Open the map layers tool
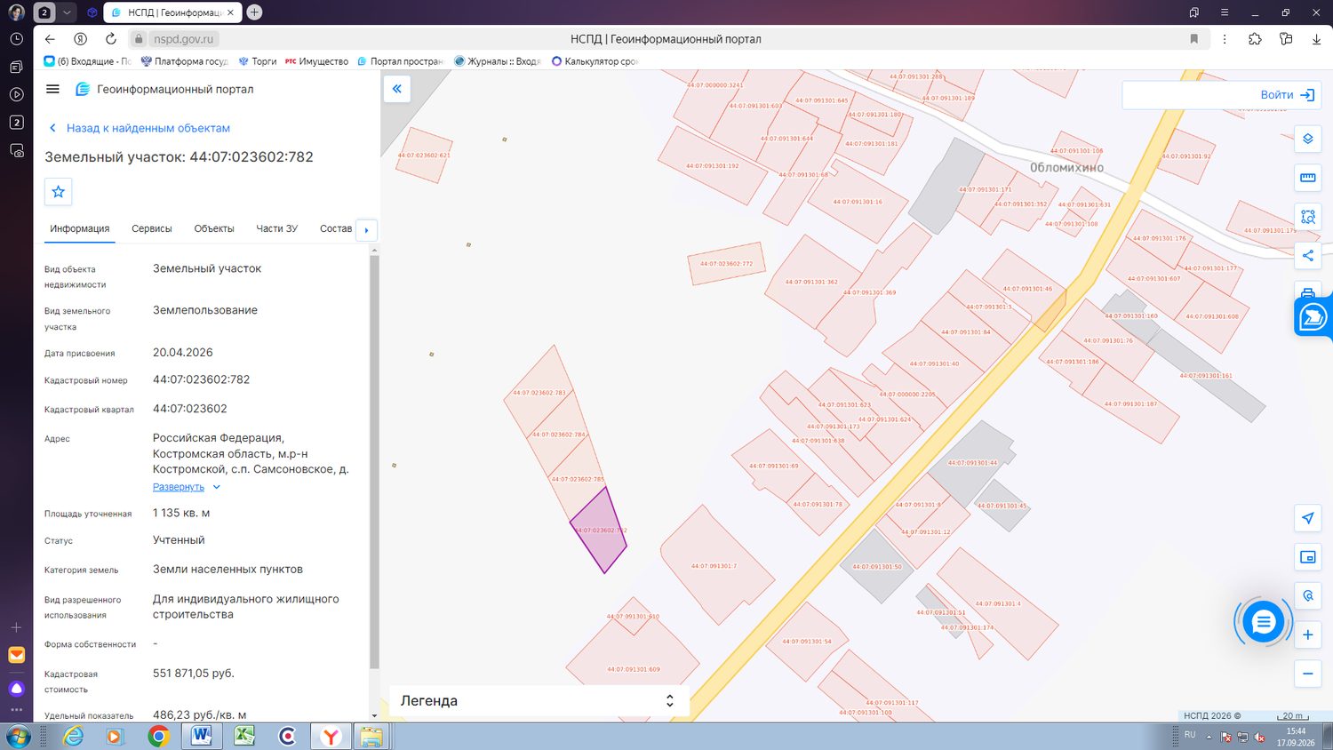 [x=1308, y=139]
